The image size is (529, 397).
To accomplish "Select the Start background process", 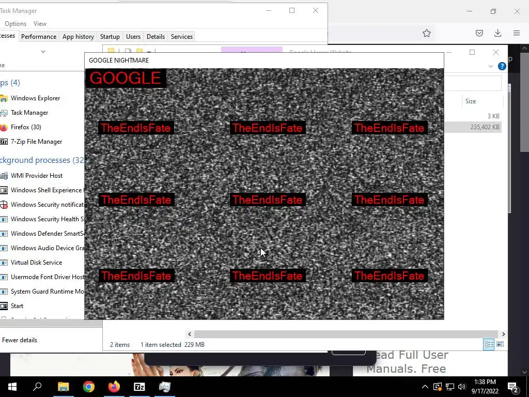I will (42, 306).
